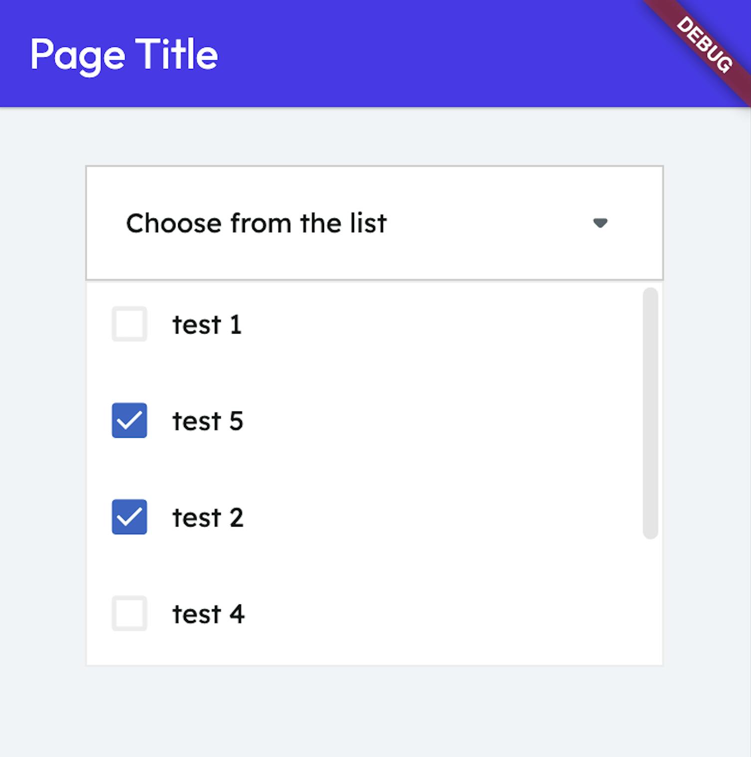Choose the 'test 4' list item text
The image size is (751, 757).
208,614
